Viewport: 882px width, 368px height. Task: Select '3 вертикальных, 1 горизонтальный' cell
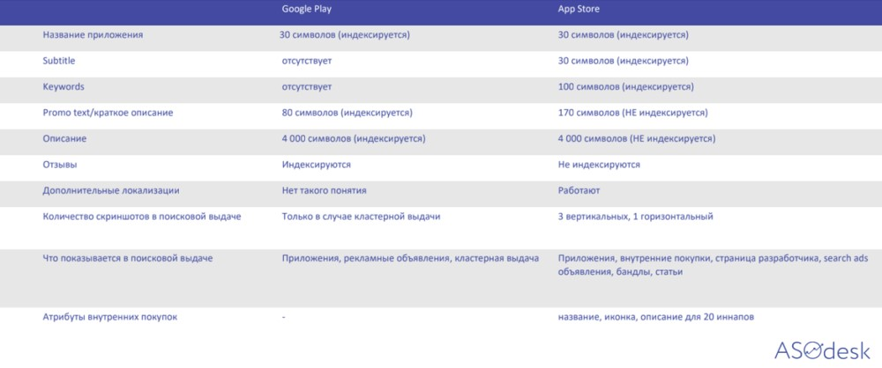tap(635, 217)
